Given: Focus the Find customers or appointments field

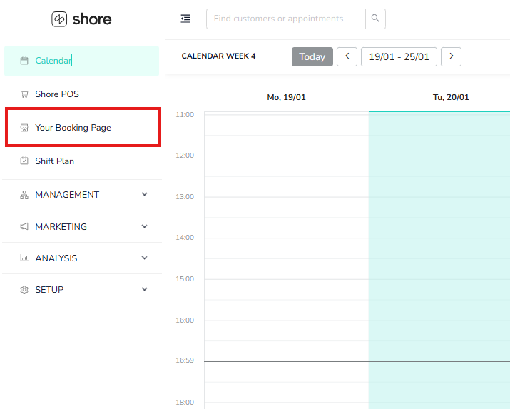Looking at the screenshot, I should click(285, 19).
